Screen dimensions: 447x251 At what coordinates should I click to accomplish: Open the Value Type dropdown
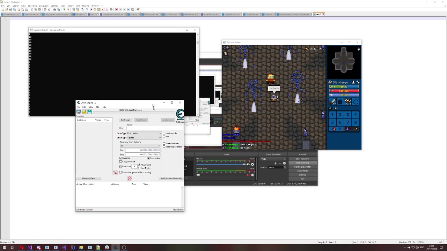(144, 138)
